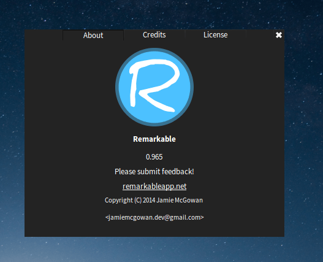
Task: Click desktop wallpaper right of the dialog
Action: coord(303,132)
